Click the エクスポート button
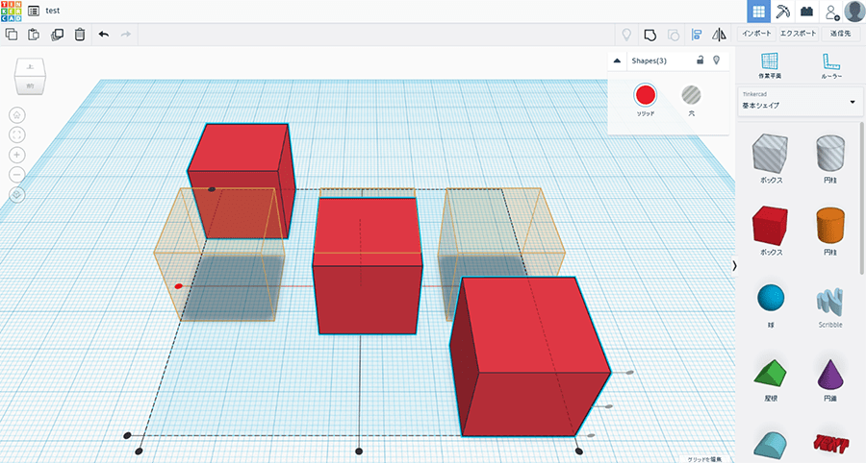Screen dimensions: 866x463 click(799, 34)
